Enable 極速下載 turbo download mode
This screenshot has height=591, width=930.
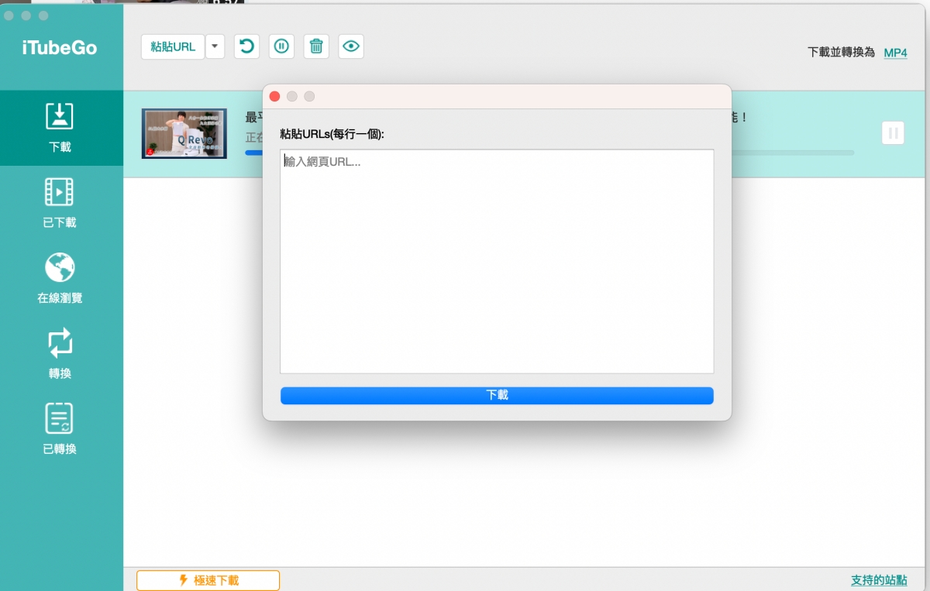208,580
